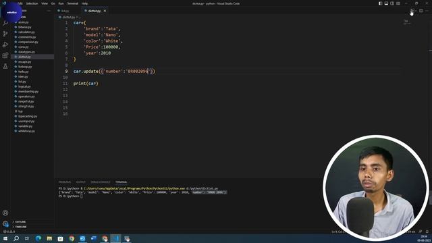The width and height of the screenshot is (432, 243).
Task: Open the Go menu
Action: click(x=53, y=3)
